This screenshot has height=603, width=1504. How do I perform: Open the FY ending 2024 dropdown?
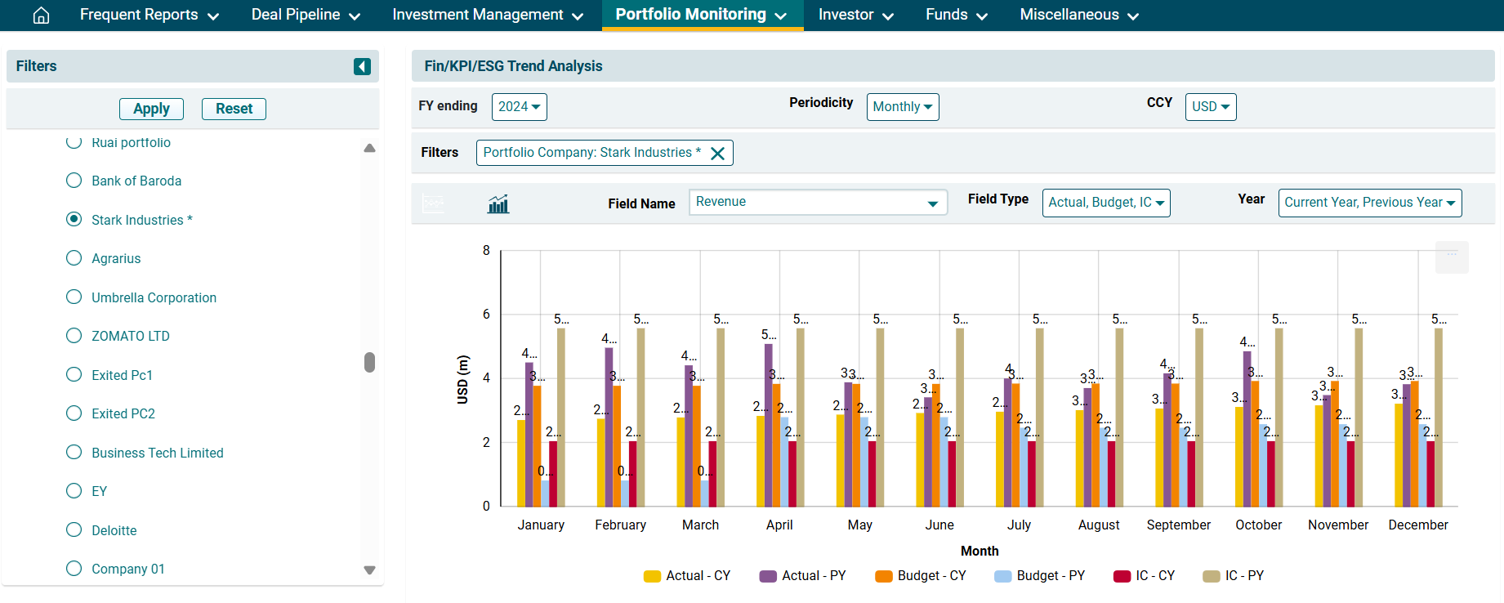(x=519, y=107)
